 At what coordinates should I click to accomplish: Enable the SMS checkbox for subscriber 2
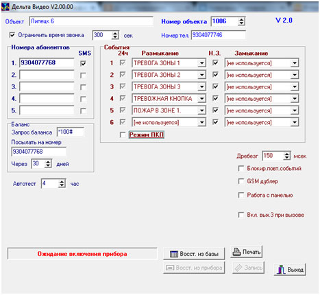click(x=83, y=75)
